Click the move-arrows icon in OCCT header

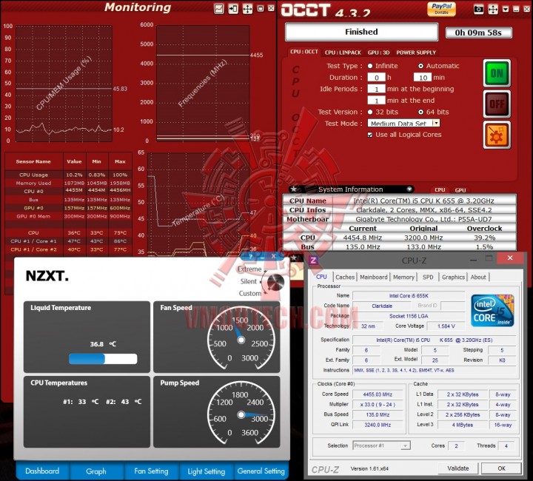coord(493,9)
